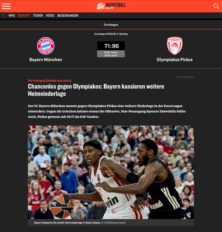Click the Olympiakos Piräus club crest

[x=175, y=46]
